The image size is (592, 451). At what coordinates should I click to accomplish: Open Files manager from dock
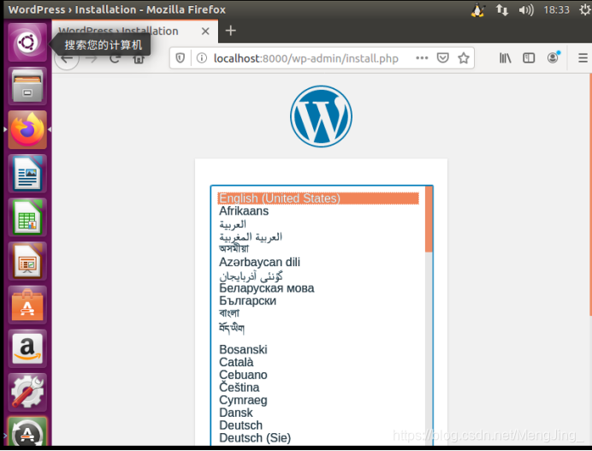pos(27,86)
